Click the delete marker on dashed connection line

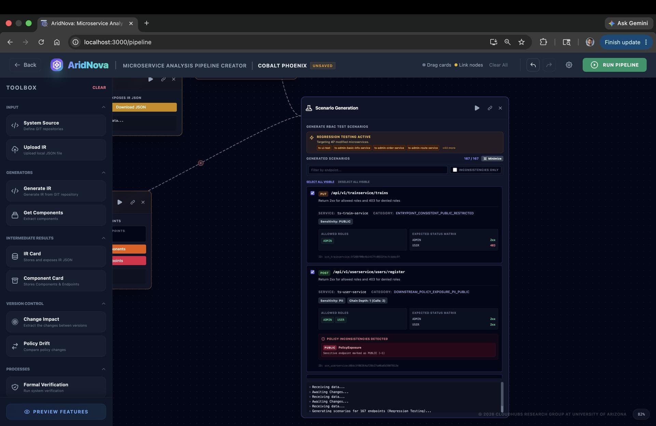tap(201, 163)
